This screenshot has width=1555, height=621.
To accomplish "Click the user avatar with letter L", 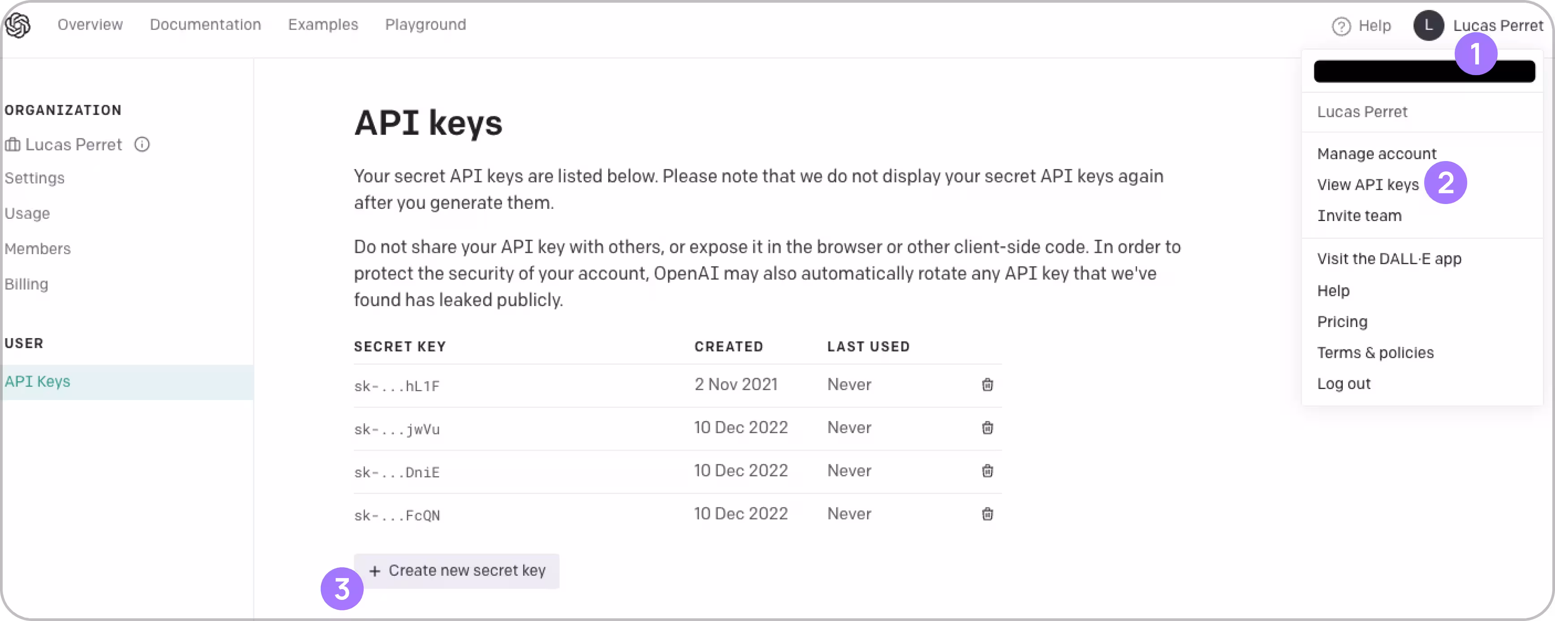I will tap(1428, 26).
